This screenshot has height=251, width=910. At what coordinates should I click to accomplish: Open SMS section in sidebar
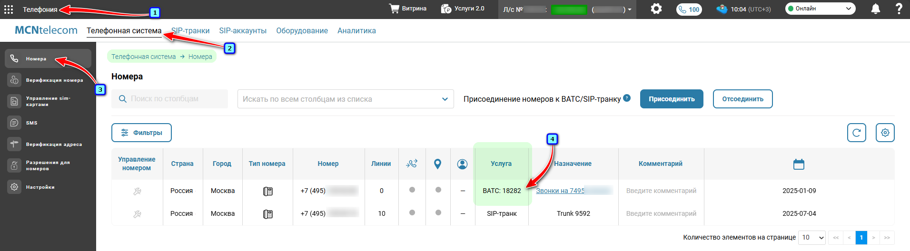pyautogui.click(x=48, y=123)
